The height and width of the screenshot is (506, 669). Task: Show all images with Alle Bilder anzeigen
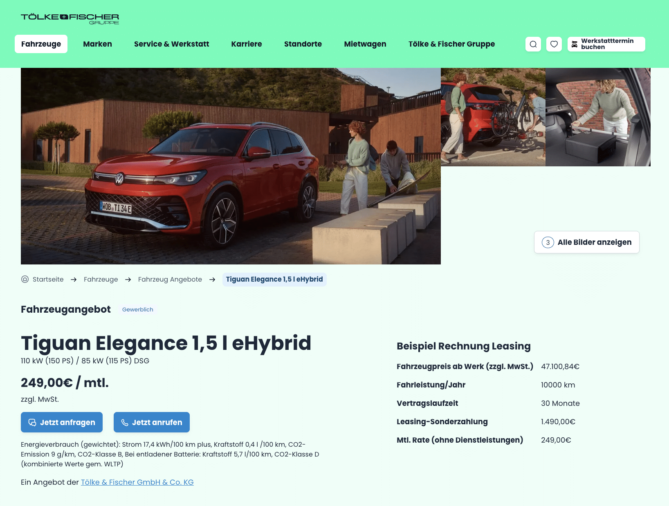coord(587,242)
